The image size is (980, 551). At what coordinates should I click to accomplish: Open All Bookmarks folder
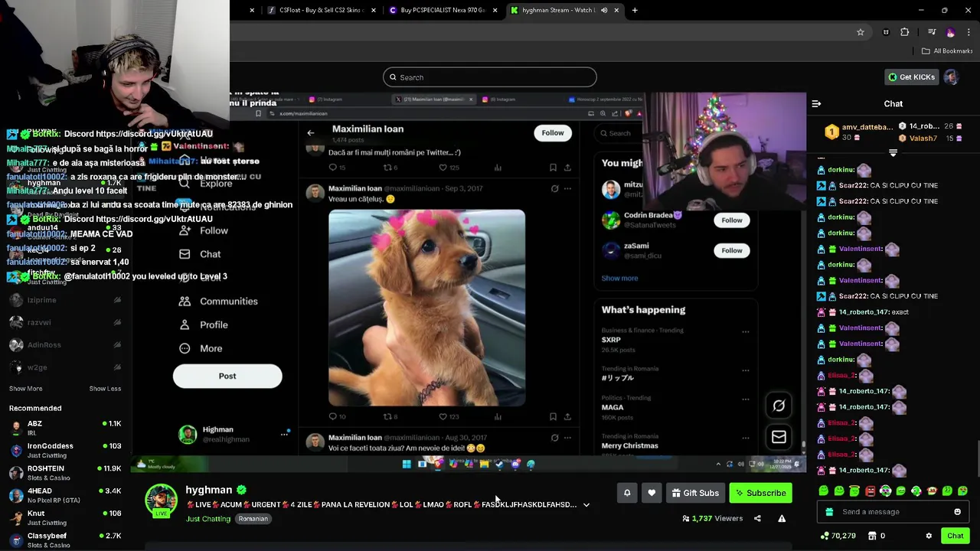click(947, 51)
